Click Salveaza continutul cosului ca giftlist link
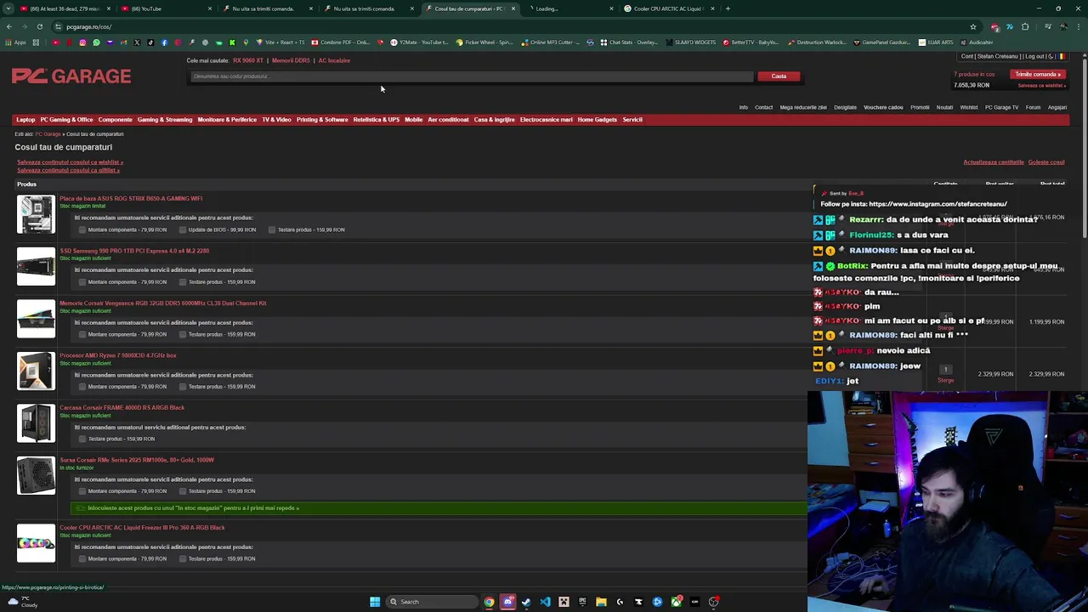The height and width of the screenshot is (612, 1088). click(x=68, y=170)
